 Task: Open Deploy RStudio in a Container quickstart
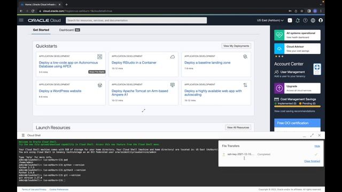[134, 63]
